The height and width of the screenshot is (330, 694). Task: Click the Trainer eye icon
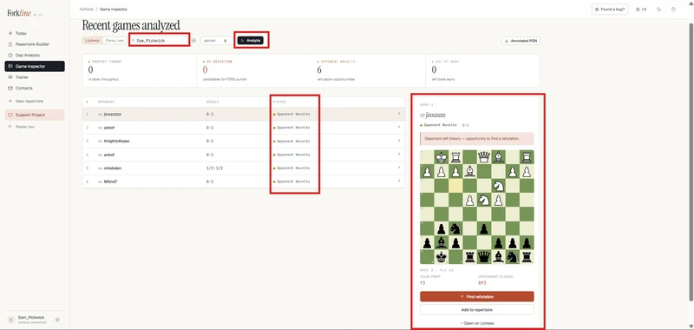(10, 77)
